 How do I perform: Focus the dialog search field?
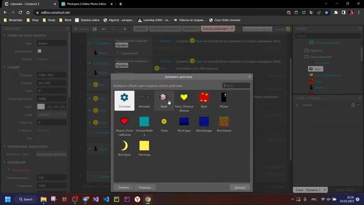[236, 85]
